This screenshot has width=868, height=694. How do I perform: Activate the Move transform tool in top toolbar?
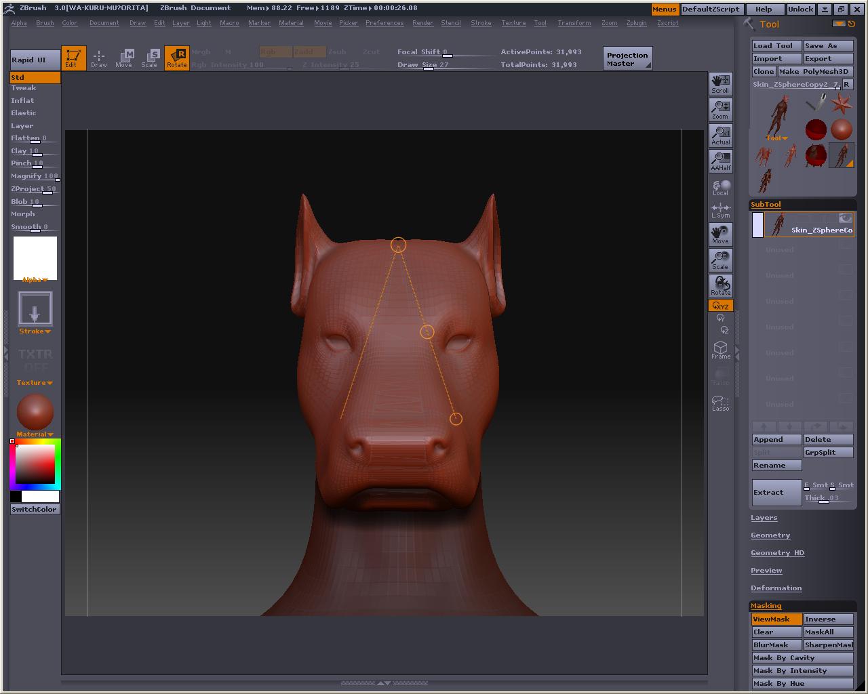124,58
